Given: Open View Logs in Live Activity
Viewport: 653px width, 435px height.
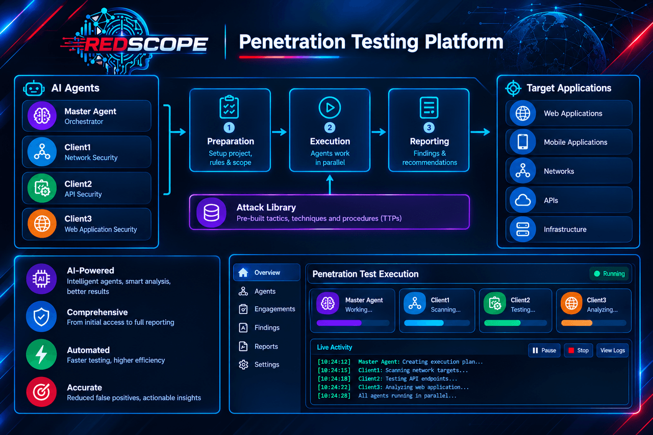Looking at the screenshot, I should point(612,350).
